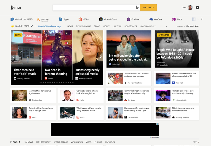Open the UK NEWS sub-tab
The height and width of the screenshot is (146, 211).
click(29, 142)
